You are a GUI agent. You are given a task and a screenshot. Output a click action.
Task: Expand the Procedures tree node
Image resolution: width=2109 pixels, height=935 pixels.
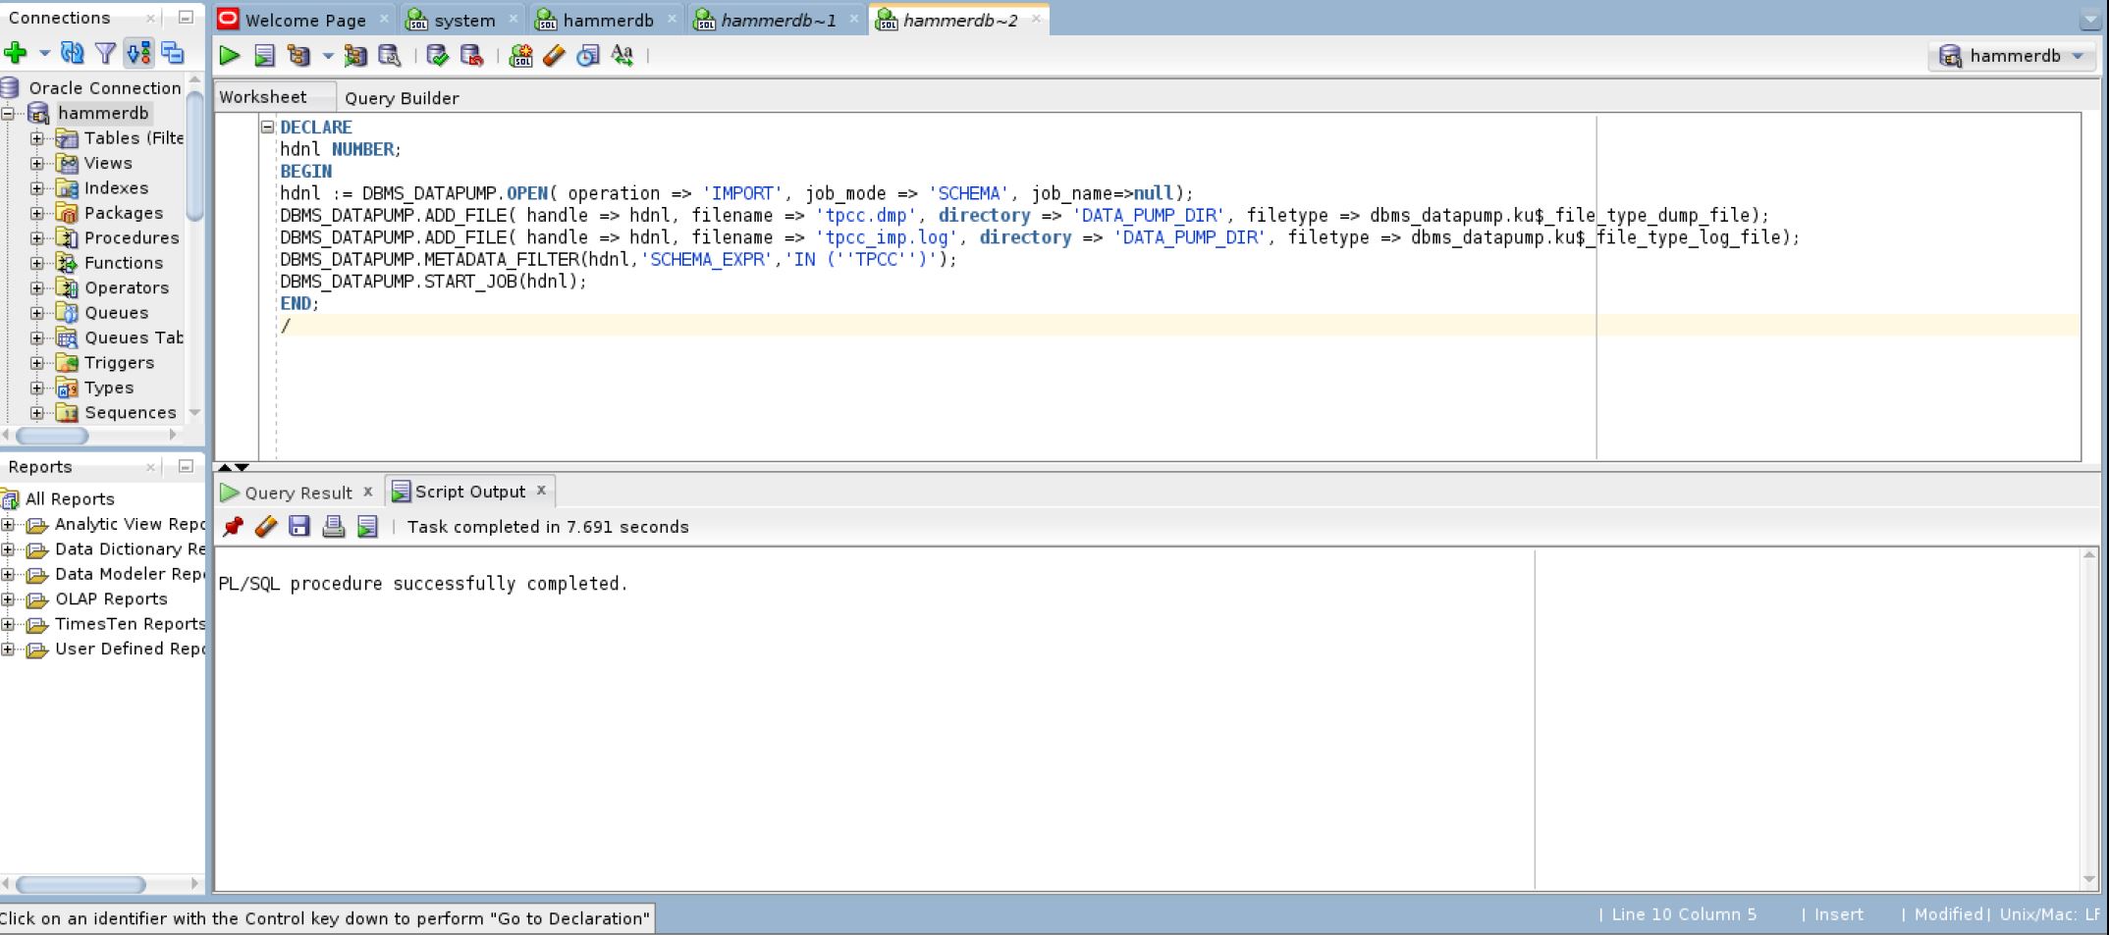(x=37, y=238)
